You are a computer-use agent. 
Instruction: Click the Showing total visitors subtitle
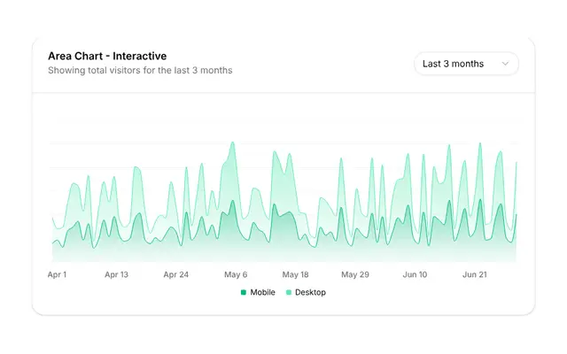(x=140, y=70)
